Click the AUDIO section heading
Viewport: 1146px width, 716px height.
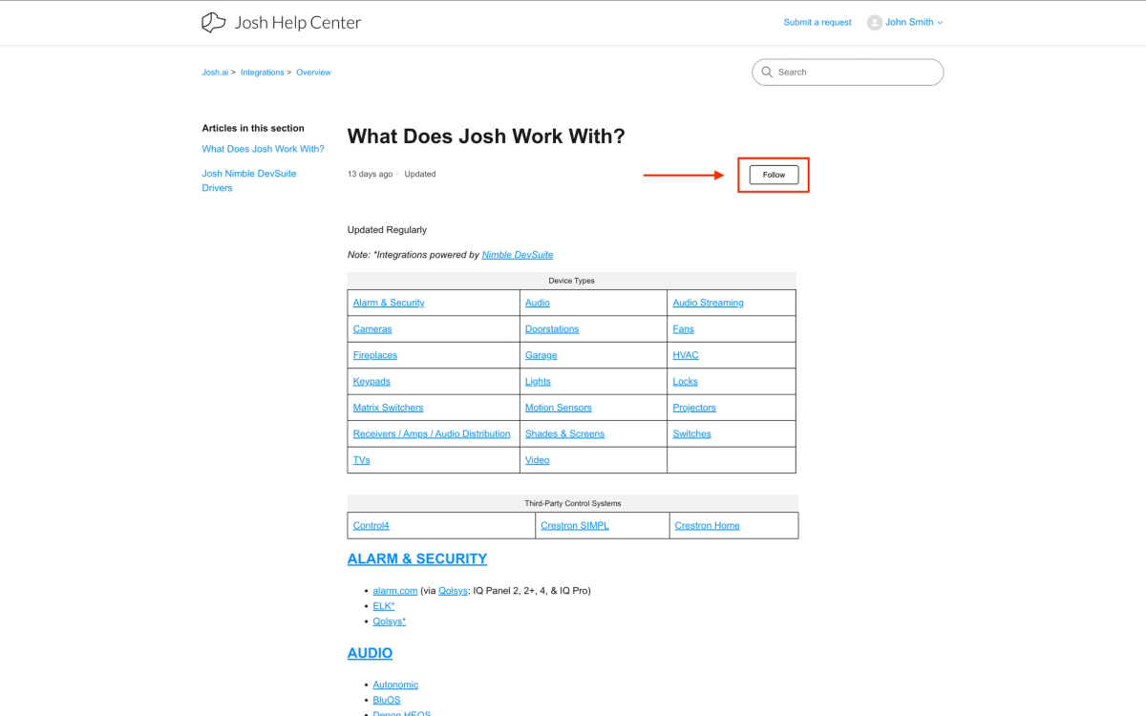coord(370,653)
